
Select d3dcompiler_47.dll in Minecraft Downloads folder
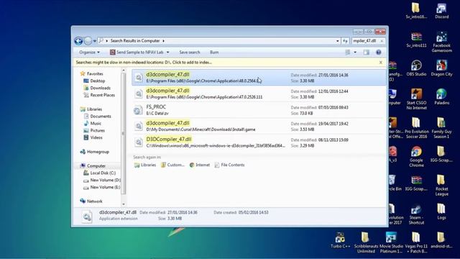[259, 126]
